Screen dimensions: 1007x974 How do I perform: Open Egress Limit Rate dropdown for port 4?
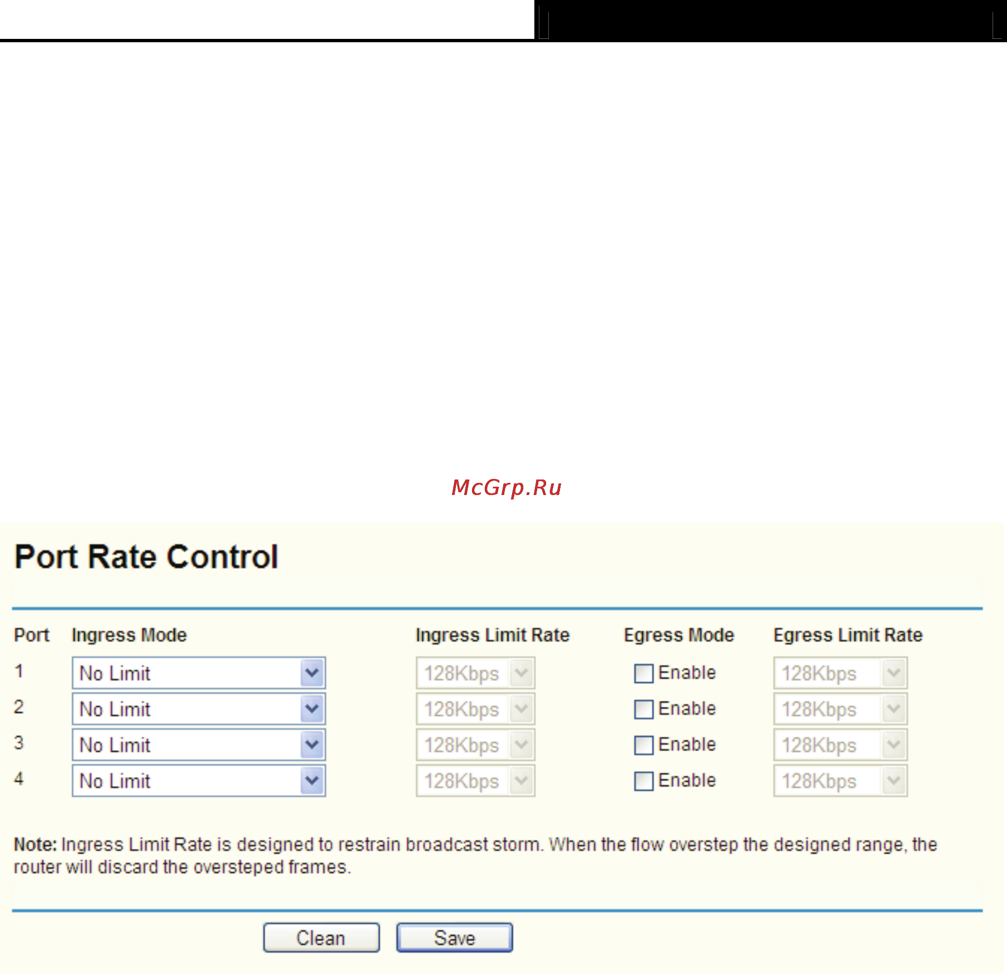tap(840, 781)
